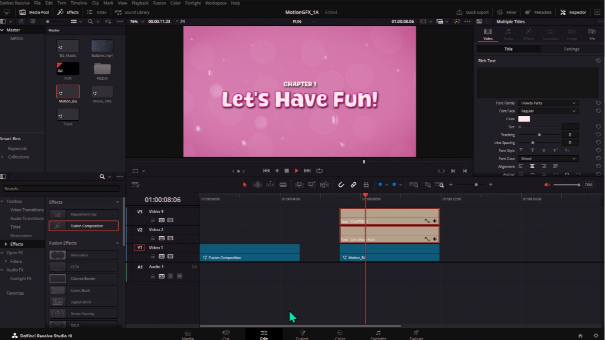The image size is (605, 340).
Task: Click the title Color swatch
Action: [524, 119]
